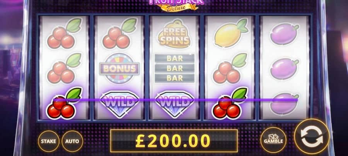Click the triple BAR symbol
The image size is (348, 156).
(x=174, y=68)
